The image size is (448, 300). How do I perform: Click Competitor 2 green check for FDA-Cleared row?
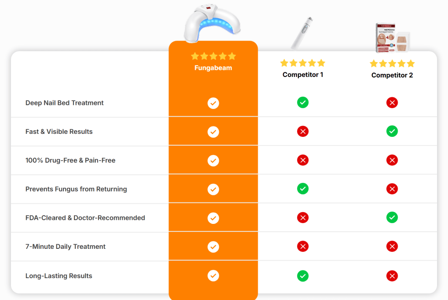pos(392,217)
